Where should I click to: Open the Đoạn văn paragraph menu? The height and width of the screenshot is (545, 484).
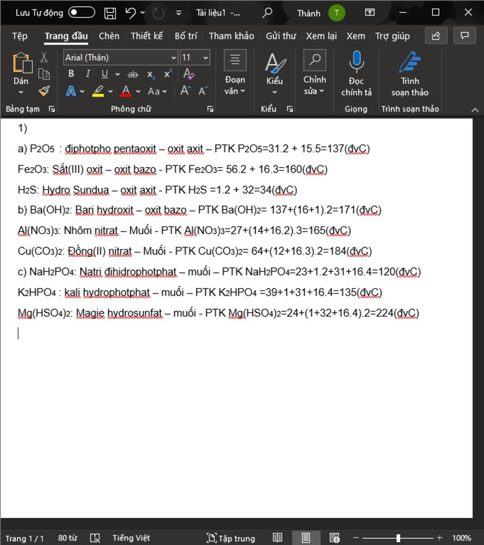235,73
